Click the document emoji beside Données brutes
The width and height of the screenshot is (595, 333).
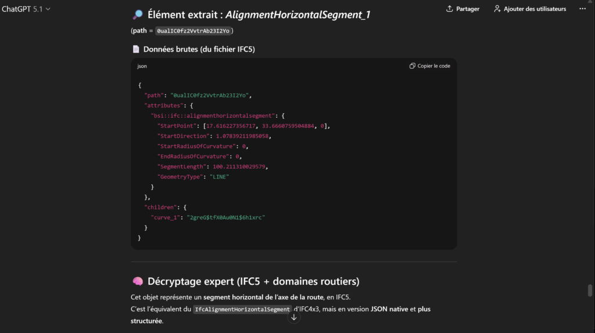pos(136,49)
